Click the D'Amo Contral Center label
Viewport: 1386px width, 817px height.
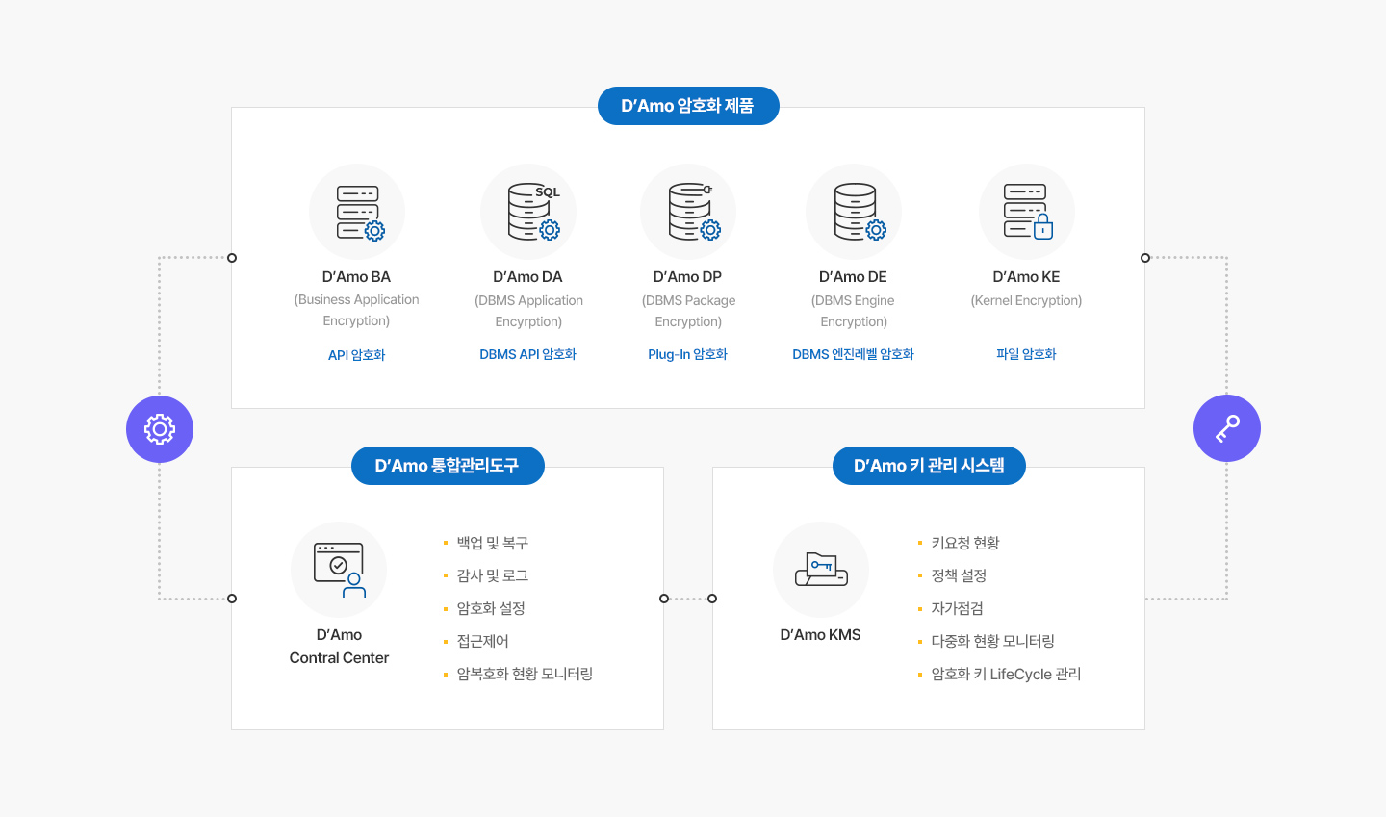339,647
